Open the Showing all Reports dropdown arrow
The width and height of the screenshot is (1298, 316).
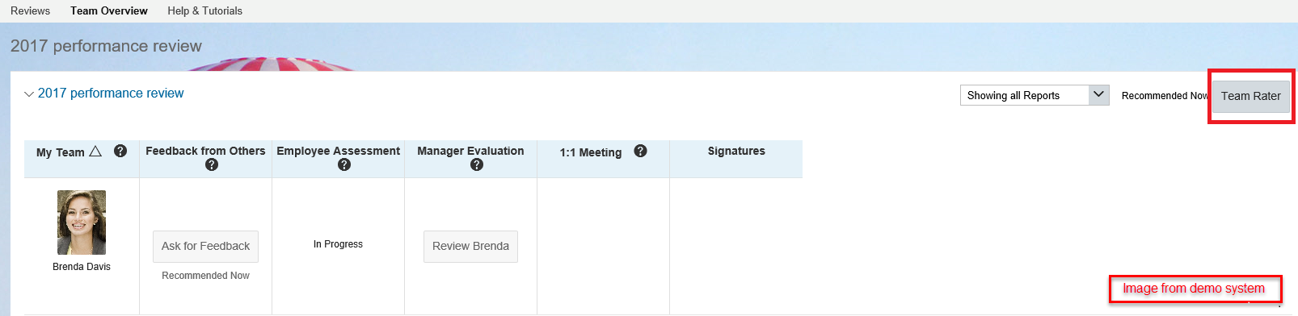[1099, 95]
